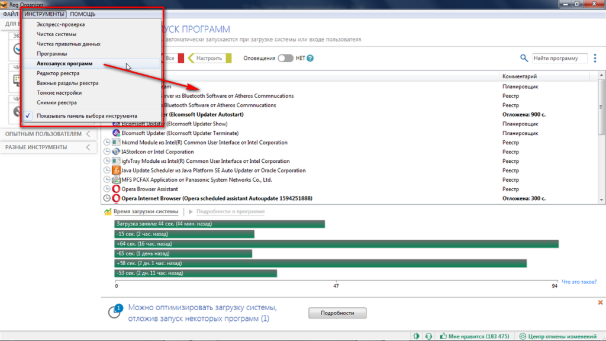Collapse the ОПЫТНЫМ ПОЛЬЗОВАТЕЛЯМ section
Viewport: 606px width, 341px height.
pyautogui.click(x=88, y=134)
